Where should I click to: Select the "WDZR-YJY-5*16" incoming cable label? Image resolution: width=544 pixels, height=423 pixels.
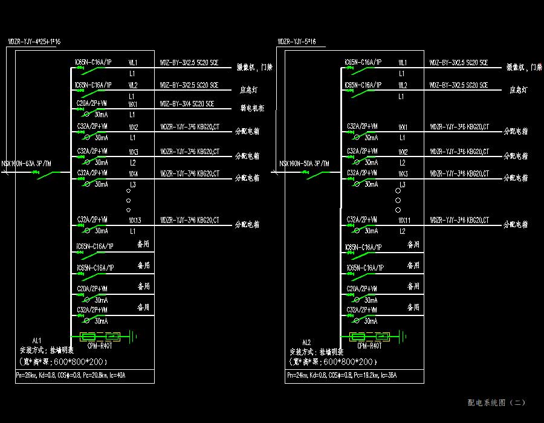(x=297, y=42)
